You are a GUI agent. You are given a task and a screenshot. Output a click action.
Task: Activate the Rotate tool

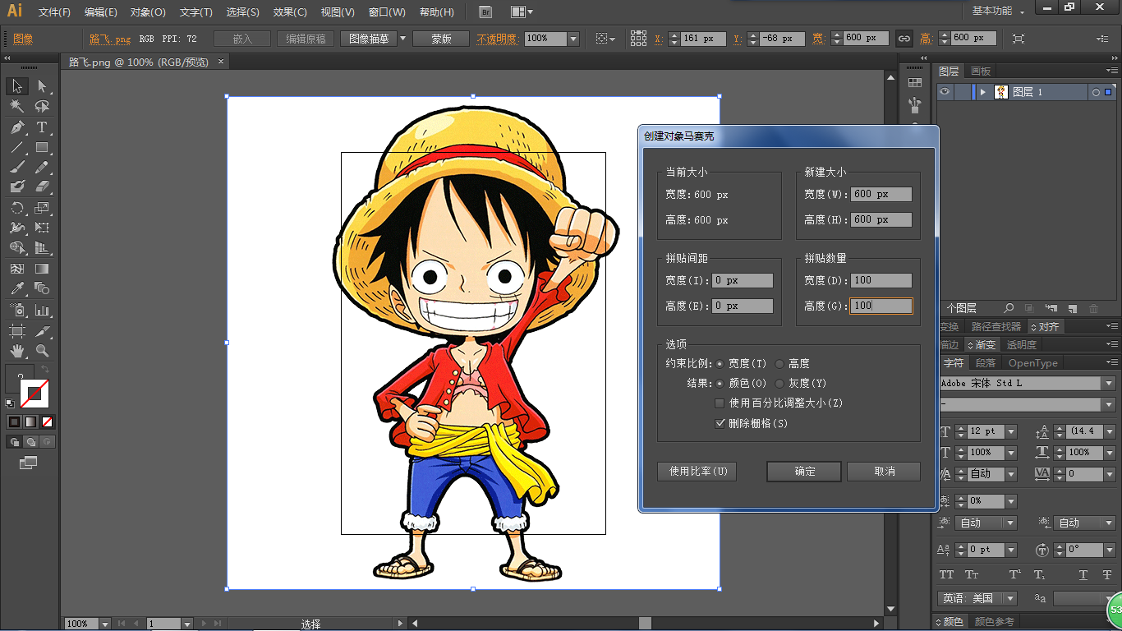[x=17, y=208]
